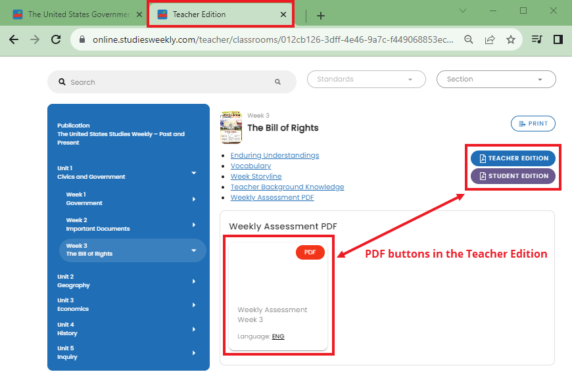Click The Bill of Rights publication thumbnail
Viewport: 572px width, 372px height.
[x=231, y=128]
